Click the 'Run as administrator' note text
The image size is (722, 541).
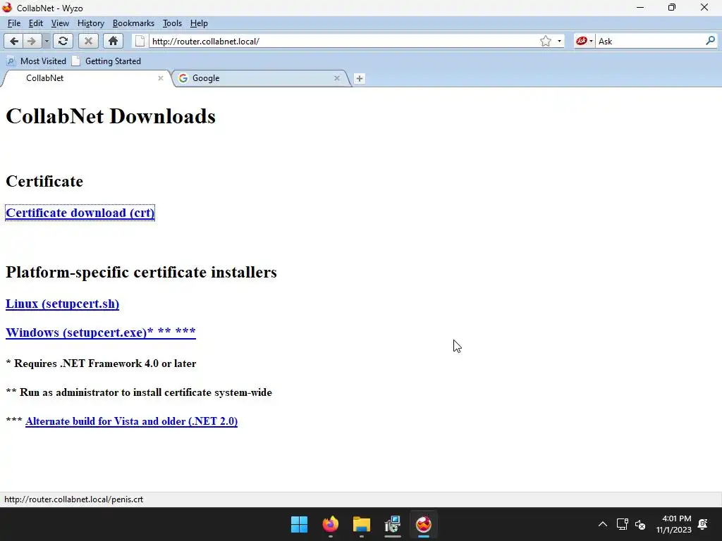(139, 392)
